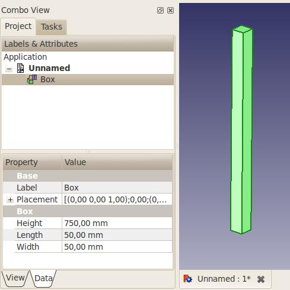The height and width of the screenshot is (290, 290).
Task: Close the Unnamed : 1* document tab
Action: pyautogui.click(x=261, y=279)
